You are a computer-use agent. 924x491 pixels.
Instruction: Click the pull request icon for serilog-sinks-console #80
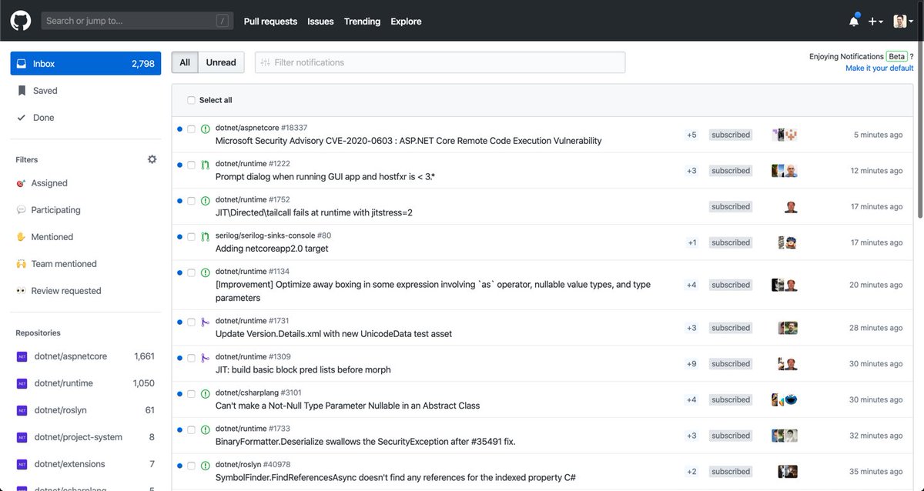(206, 236)
